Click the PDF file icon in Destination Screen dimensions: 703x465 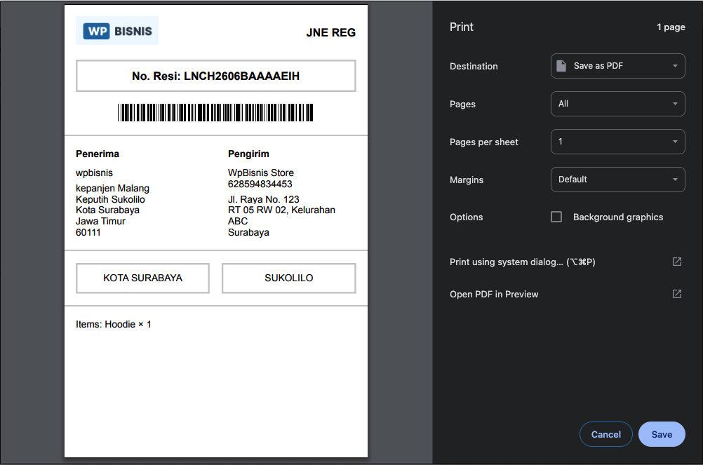pos(561,66)
